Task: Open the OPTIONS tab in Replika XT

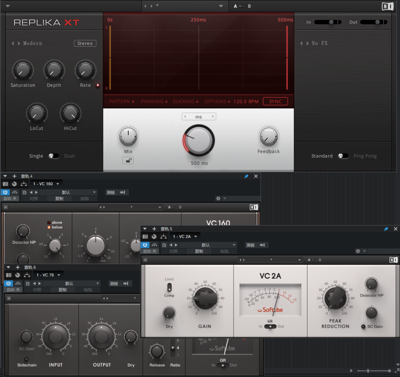Action: point(217,102)
